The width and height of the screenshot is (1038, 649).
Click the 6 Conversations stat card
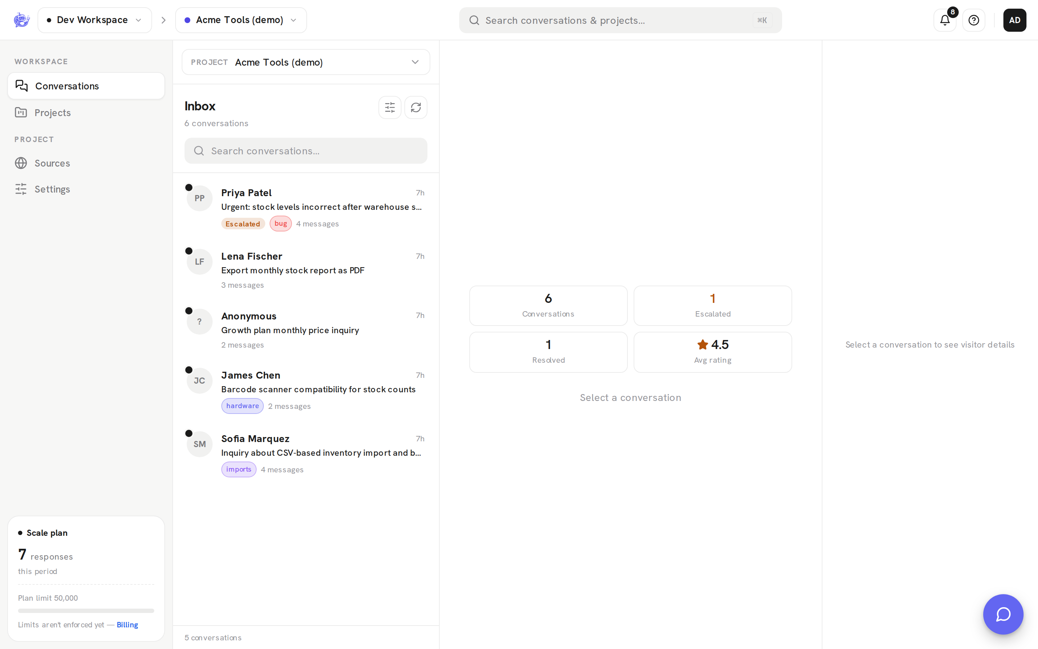(x=548, y=306)
